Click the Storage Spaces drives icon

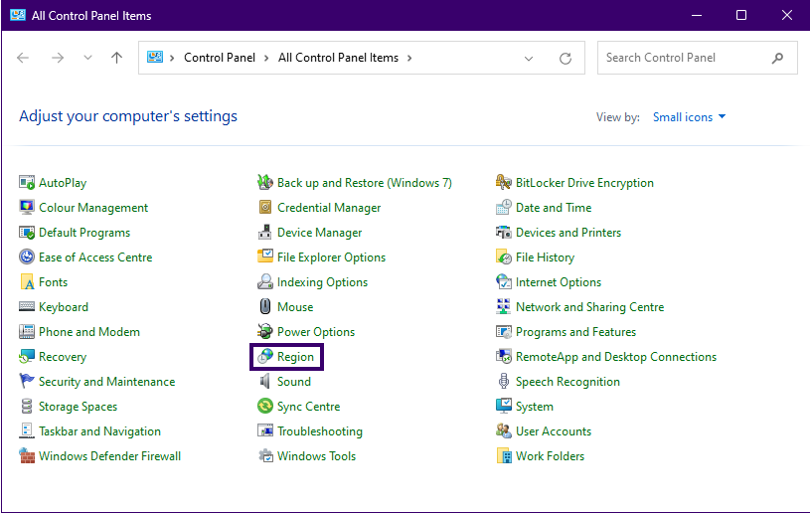coord(27,406)
